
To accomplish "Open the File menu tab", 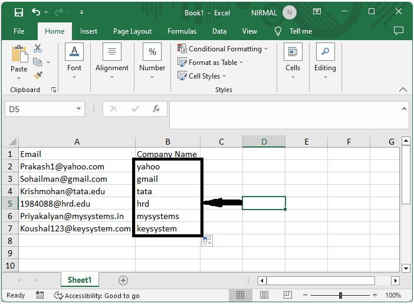I will click(x=19, y=31).
